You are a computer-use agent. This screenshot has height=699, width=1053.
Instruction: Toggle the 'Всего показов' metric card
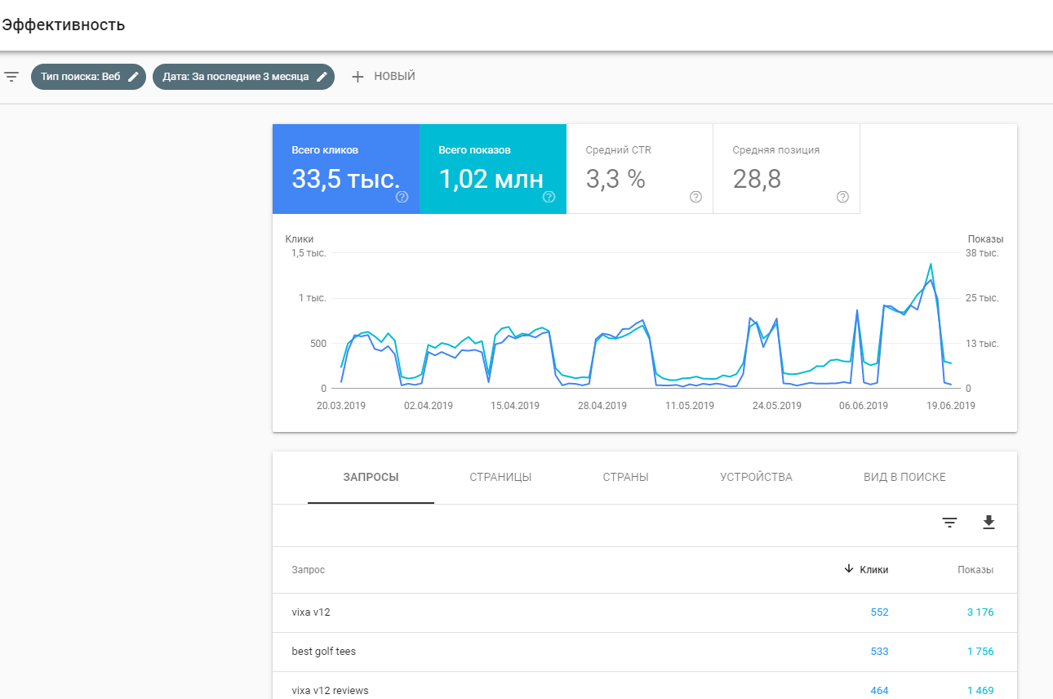(x=493, y=169)
